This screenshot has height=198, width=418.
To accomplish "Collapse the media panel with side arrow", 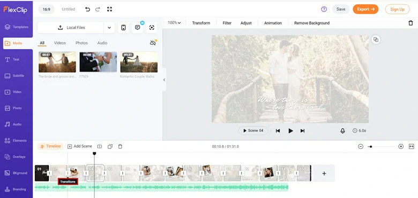I will pos(164,80).
